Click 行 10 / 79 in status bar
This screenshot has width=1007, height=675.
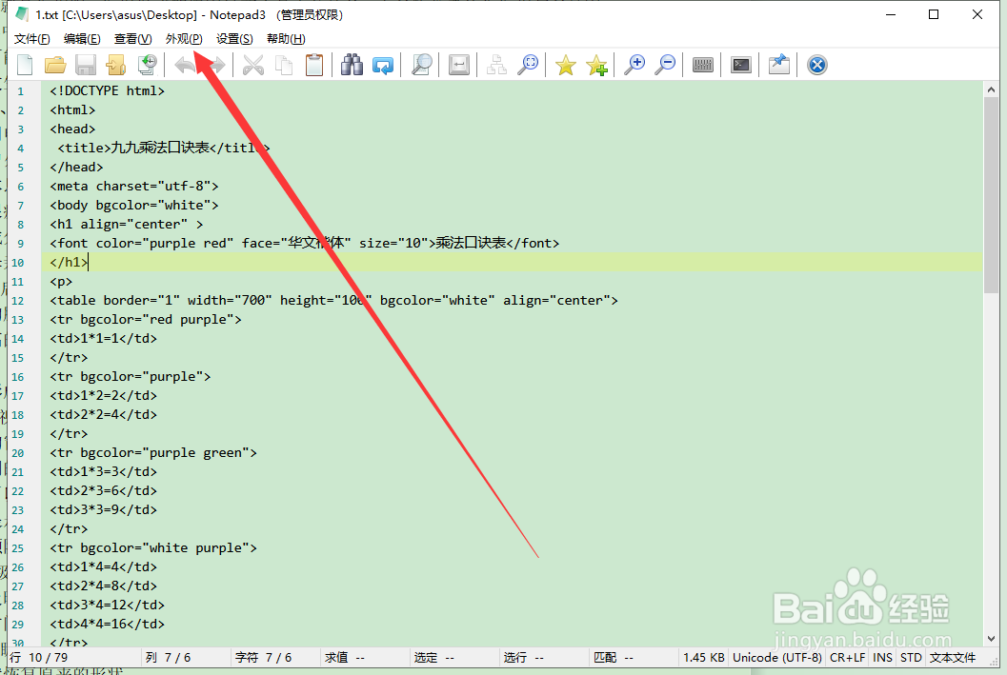pyautogui.click(x=38, y=657)
